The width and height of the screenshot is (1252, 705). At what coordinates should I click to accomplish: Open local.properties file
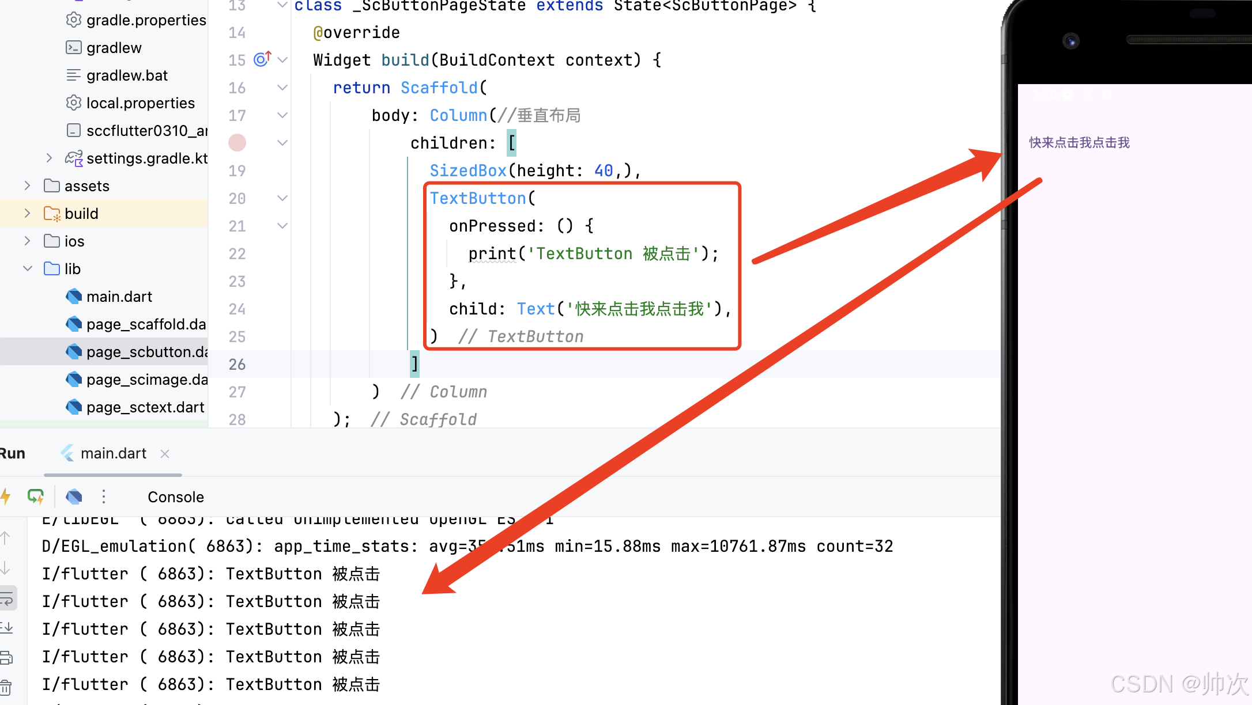click(x=130, y=103)
